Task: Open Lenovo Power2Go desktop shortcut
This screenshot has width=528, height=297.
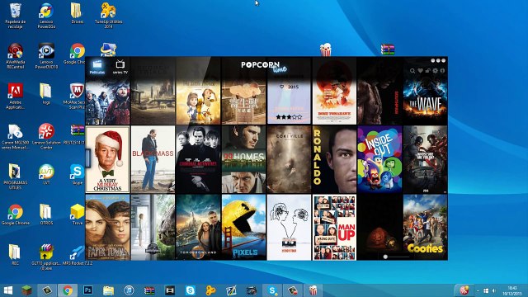Action: pyautogui.click(x=46, y=16)
